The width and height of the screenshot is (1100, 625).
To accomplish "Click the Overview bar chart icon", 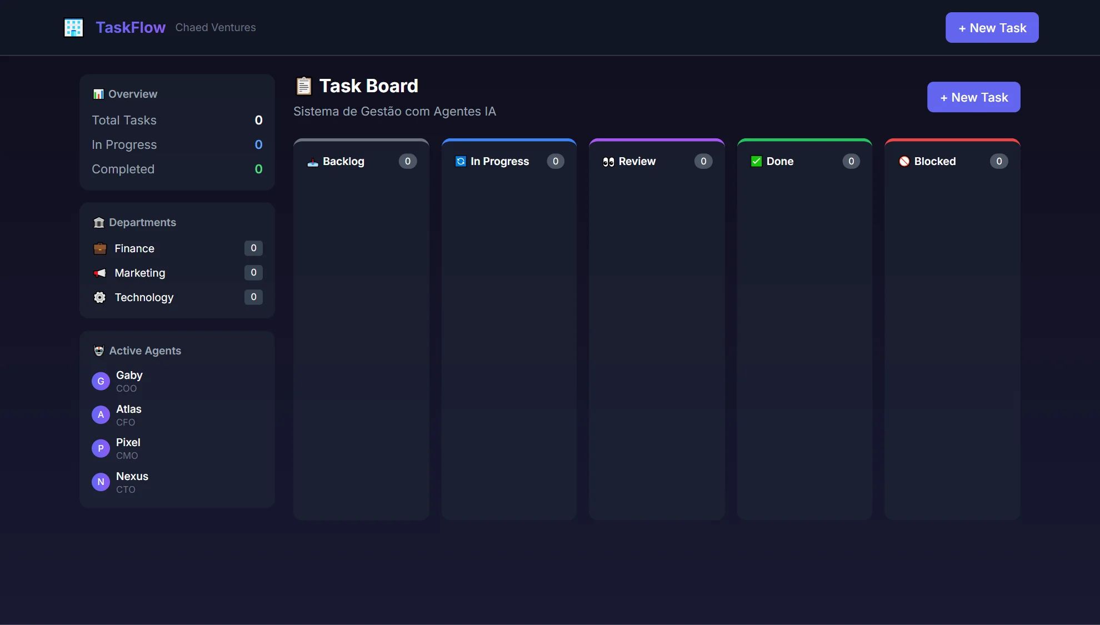I will click(x=98, y=94).
